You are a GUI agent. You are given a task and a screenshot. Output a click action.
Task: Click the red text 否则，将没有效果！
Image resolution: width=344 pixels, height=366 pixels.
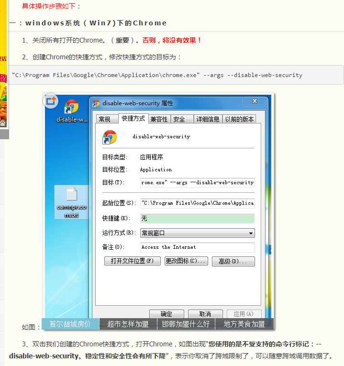click(172, 40)
